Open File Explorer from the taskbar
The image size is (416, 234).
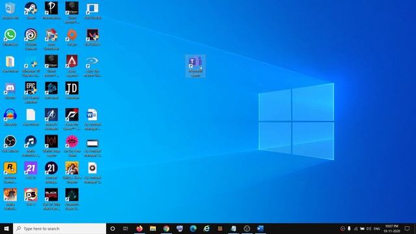pos(153,228)
